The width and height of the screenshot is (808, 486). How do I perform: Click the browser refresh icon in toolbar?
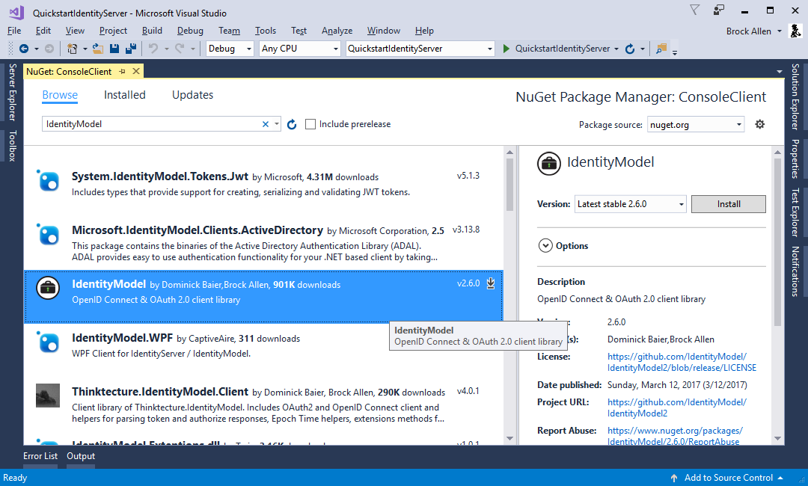coord(630,49)
